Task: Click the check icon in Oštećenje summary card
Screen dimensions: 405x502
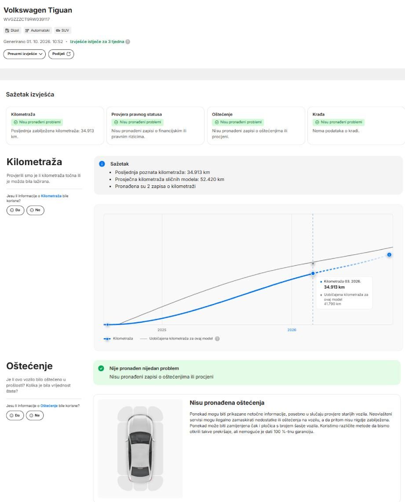Action: pos(217,122)
